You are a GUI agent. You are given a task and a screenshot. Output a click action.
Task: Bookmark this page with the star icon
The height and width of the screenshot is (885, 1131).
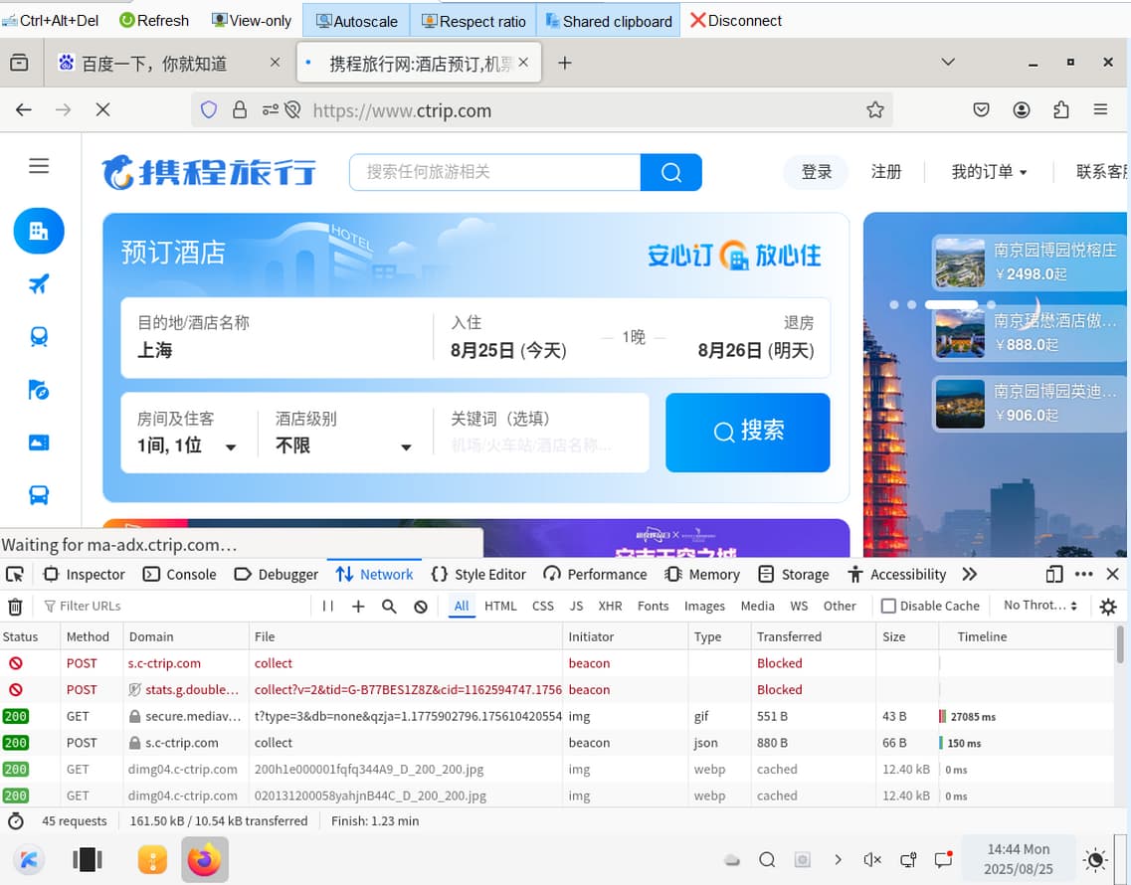874,110
